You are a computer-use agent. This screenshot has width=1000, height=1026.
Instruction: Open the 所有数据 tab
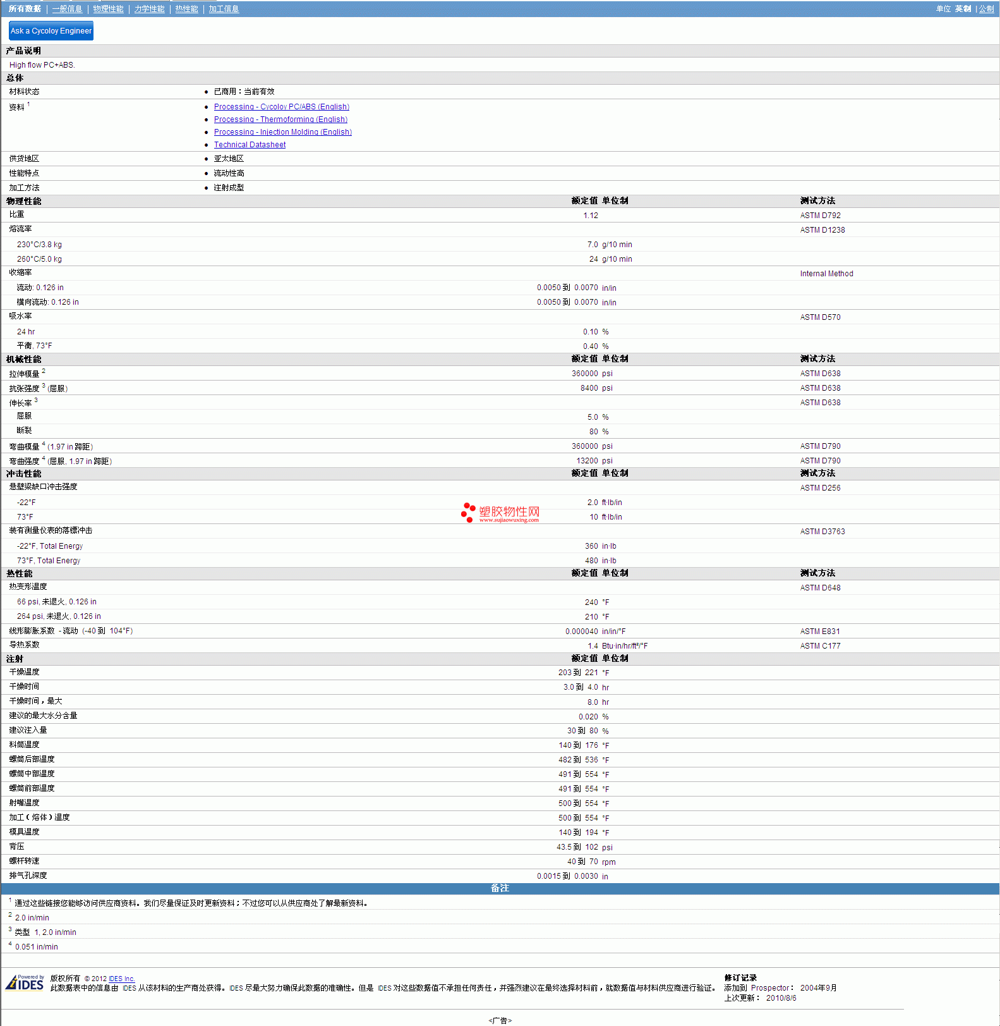pos(25,9)
